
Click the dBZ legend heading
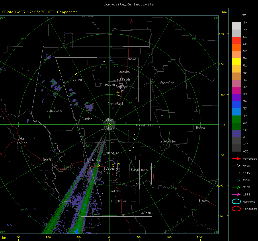pos(243,15)
